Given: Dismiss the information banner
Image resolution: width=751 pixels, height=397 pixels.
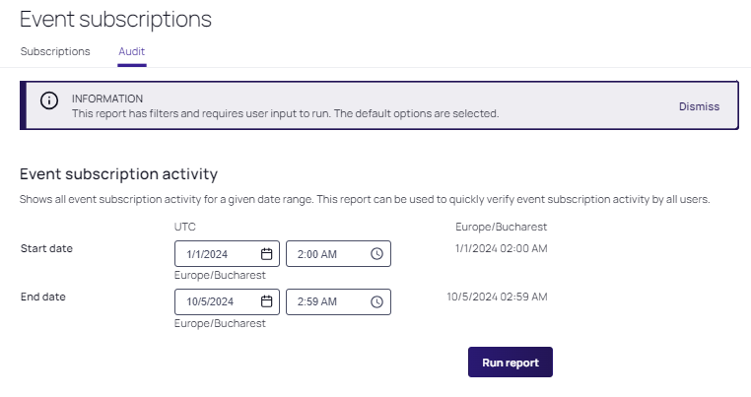Looking at the screenshot, I should point(699,106).
